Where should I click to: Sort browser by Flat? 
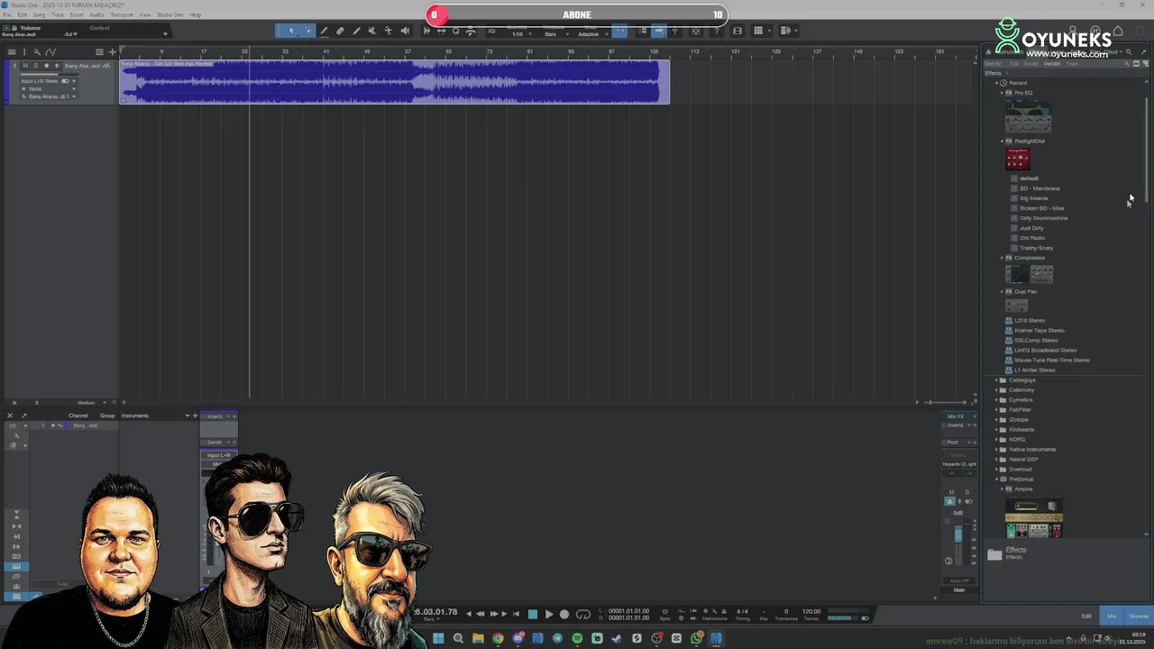pos(1014,64)
